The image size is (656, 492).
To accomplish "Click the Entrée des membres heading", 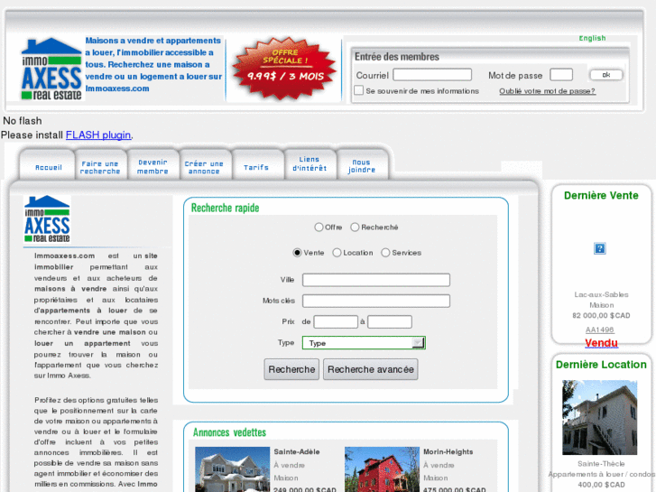I will pos(397,57).
